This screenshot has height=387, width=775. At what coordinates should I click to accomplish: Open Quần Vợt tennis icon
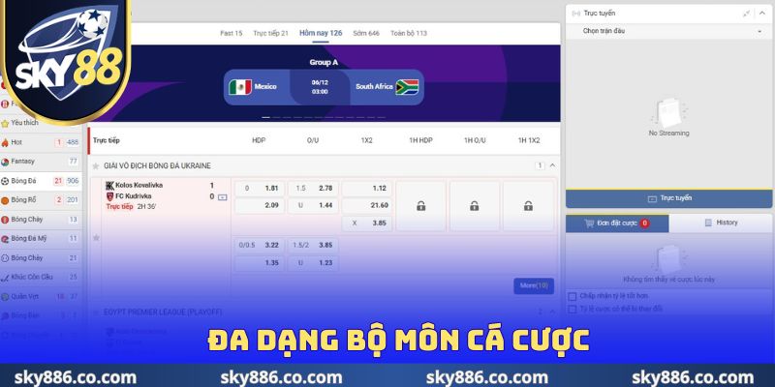point(5,297)
